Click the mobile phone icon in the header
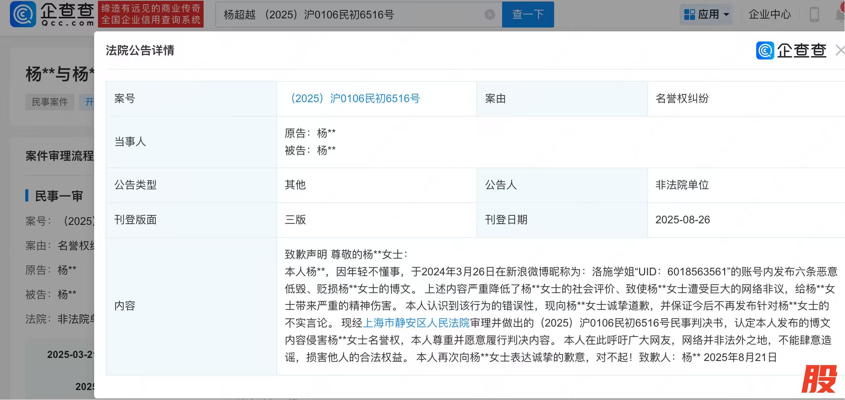Screen dimensions: 845x400 814,15
